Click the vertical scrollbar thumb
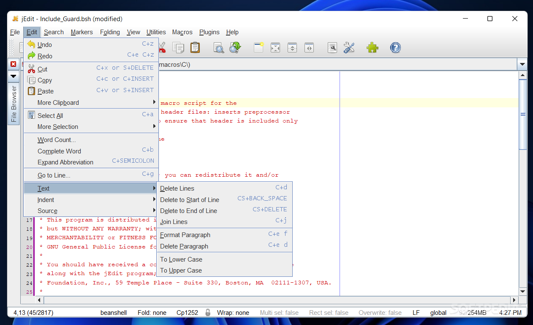This screenshot has height=325, width=533. [x=523, y=114]
